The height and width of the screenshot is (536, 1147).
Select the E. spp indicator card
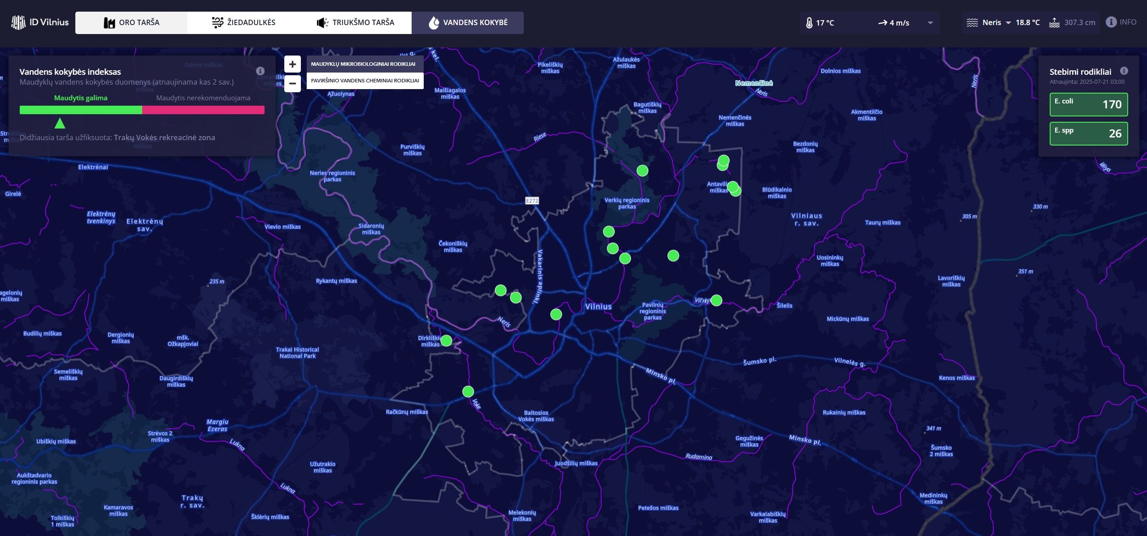tap(1088, 133)
